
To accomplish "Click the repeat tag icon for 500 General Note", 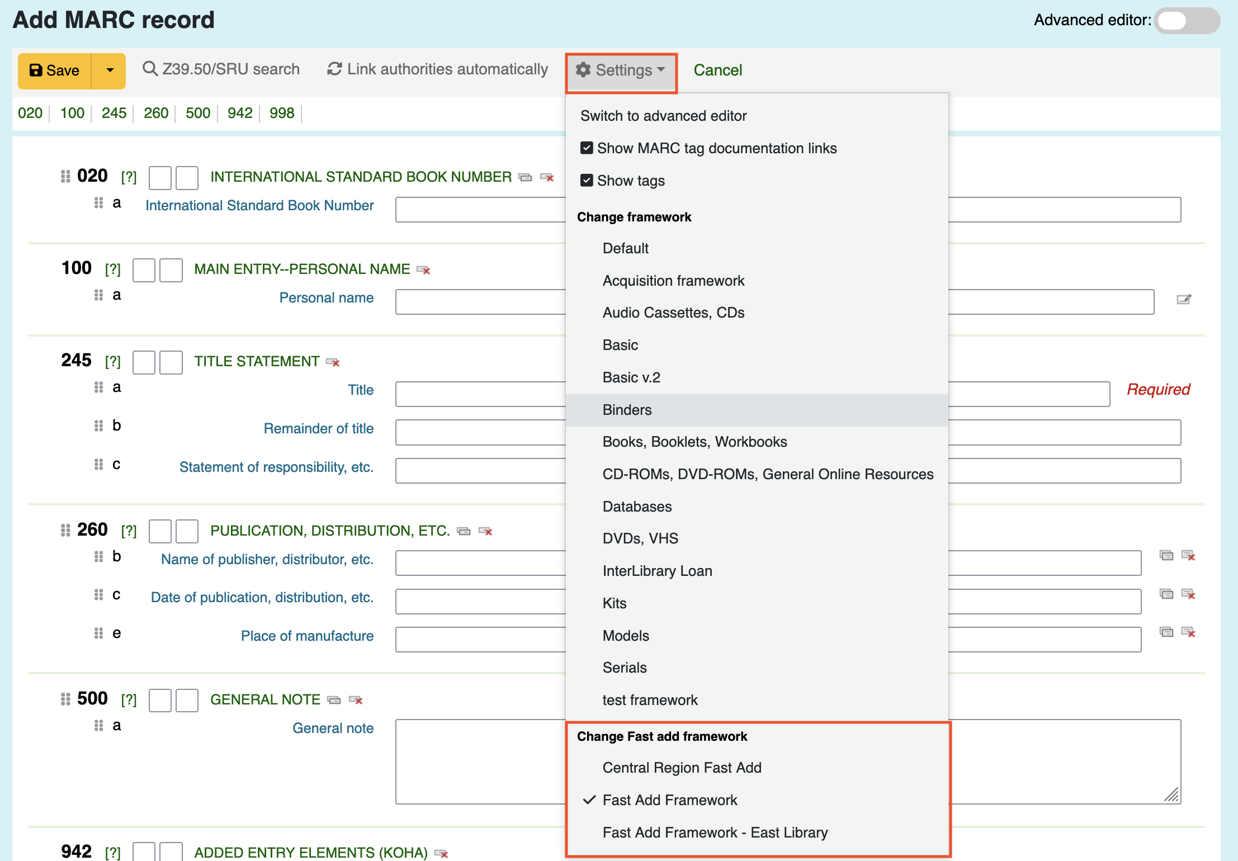I will click(334, 700).
